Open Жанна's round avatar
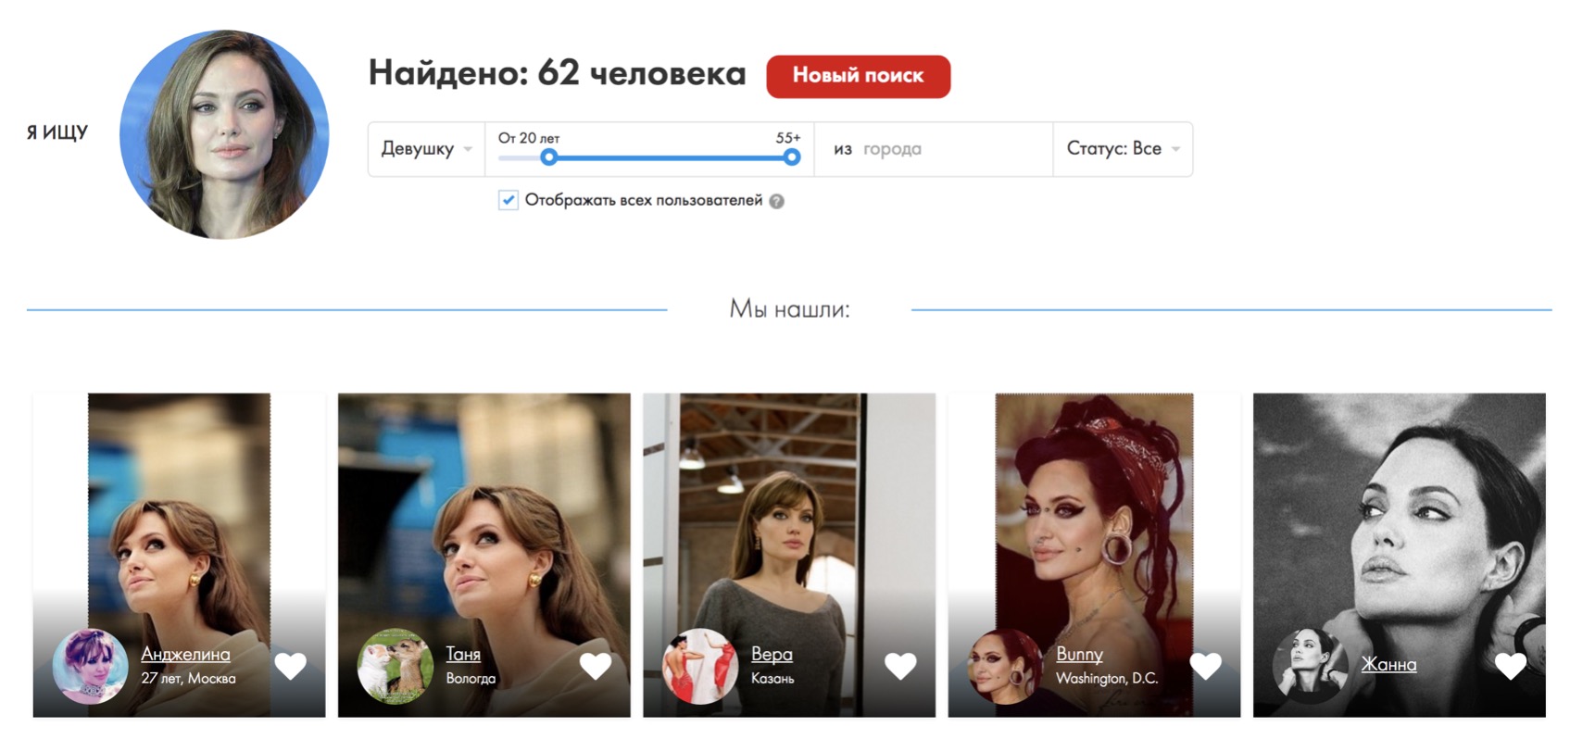The width and height of the screenshot is (1570, 739). (1310, 666)
